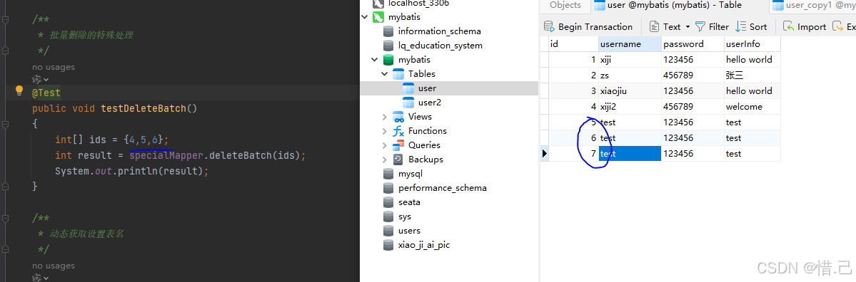Viewport: 856px width, 282px height.
Task: Click the Functions fx icon
Action: point(398,131)
